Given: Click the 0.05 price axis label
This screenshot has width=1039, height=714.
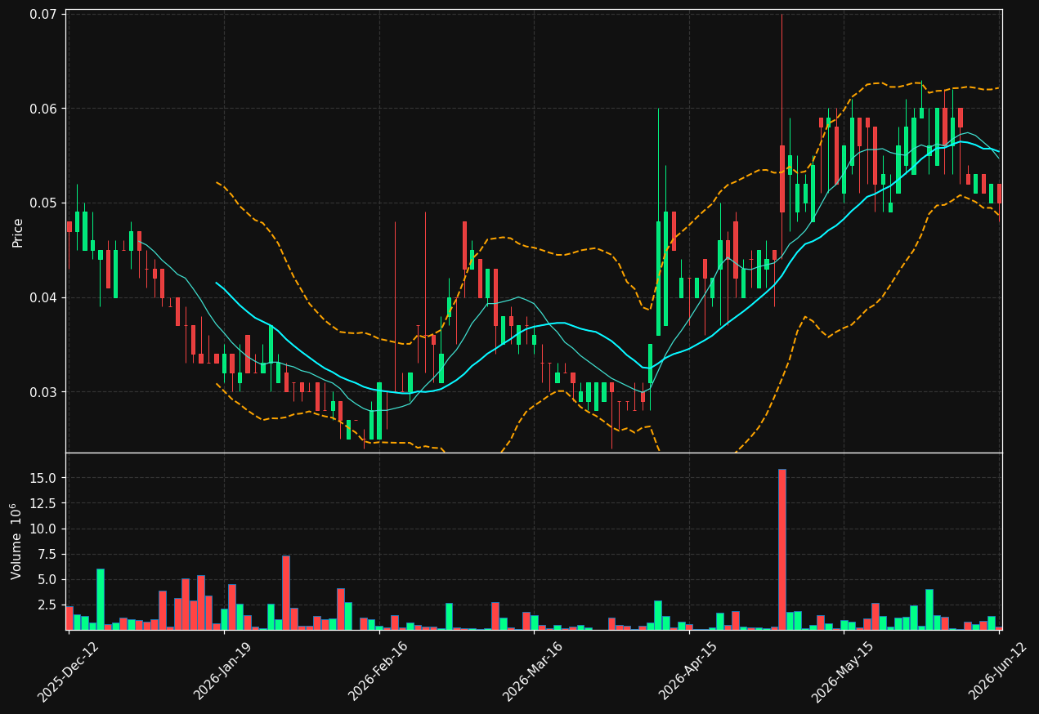Looking at the screenshot, I should pyautogui.click(x=43, y=203).
